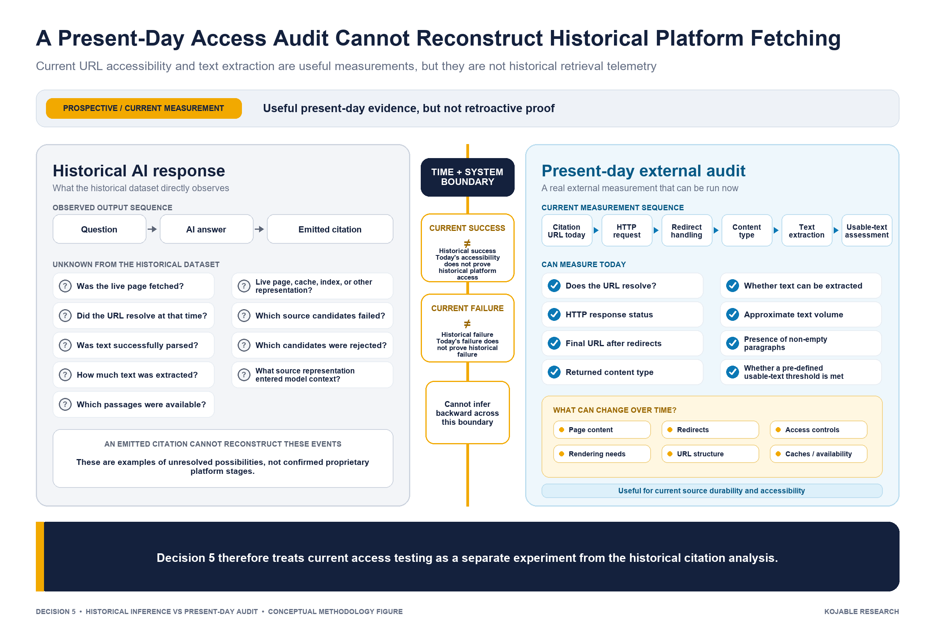Image resolution: width=935 pixels, height=623 pixels.
Task: Select the 'Redirect handling' step box
Action: point(687,231)
